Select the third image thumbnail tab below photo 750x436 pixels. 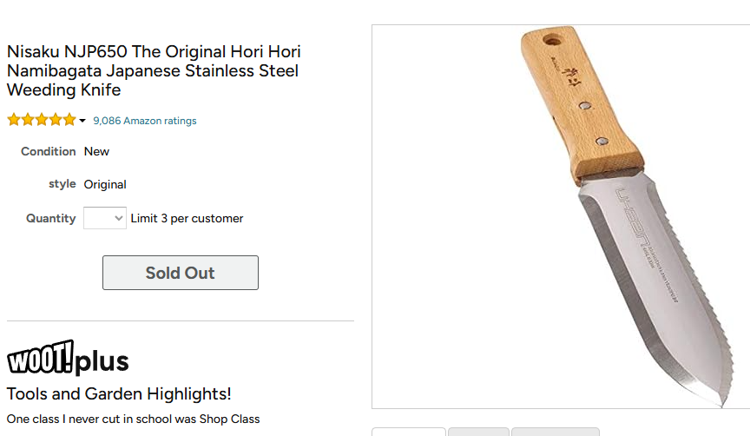click(555, 432)
